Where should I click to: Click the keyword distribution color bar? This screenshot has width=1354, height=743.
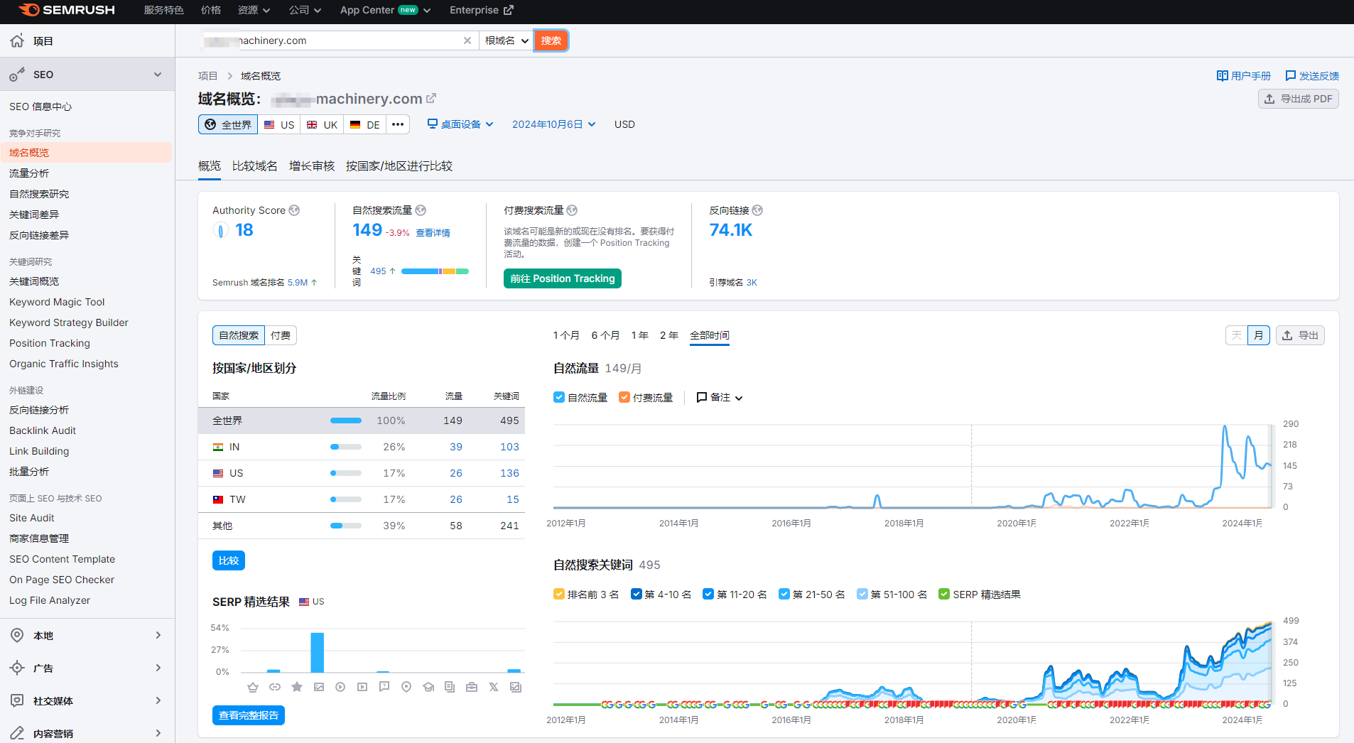pyautogui.click(x=435, y=271)
